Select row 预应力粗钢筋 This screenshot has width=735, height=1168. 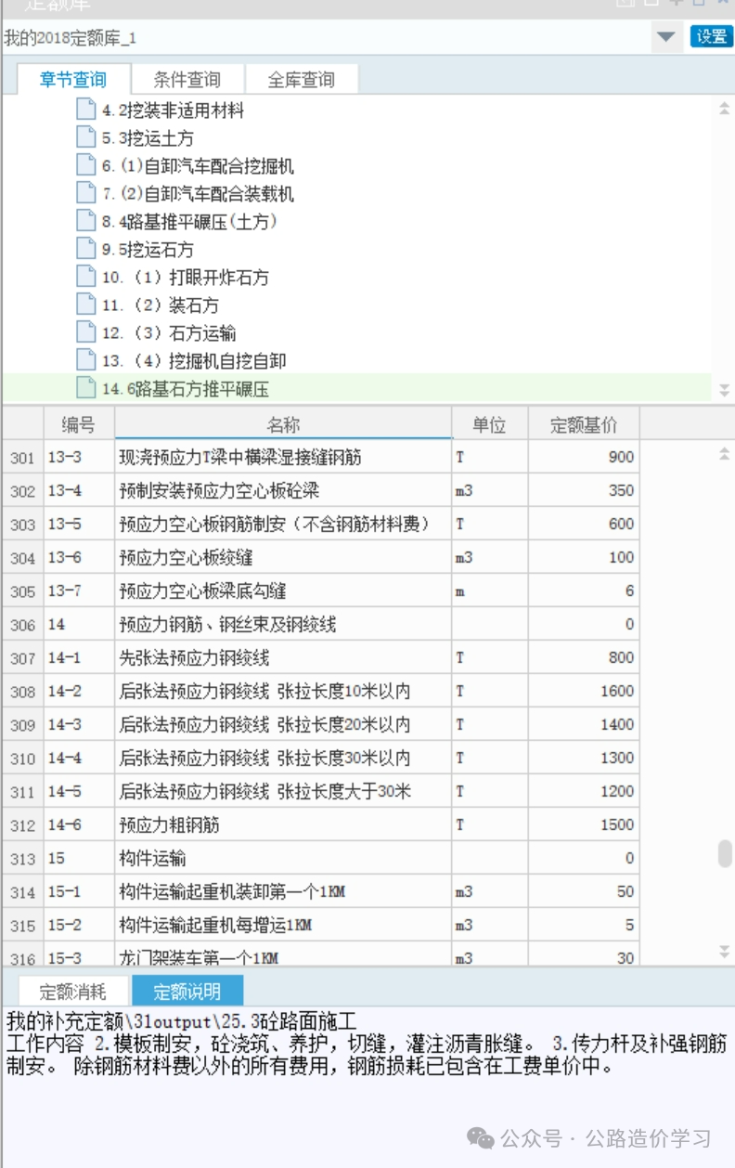point(320,824)
